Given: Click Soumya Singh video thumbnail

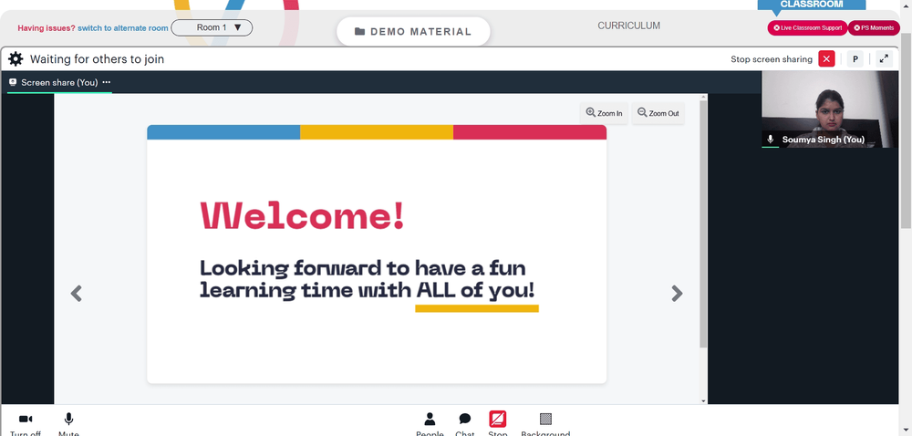Looking at the screenshot, I should [x=829, y=109].
